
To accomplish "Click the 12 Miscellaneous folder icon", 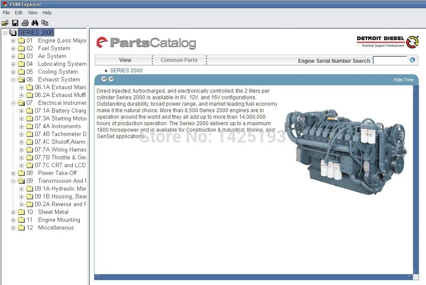I will coord(22,228).
